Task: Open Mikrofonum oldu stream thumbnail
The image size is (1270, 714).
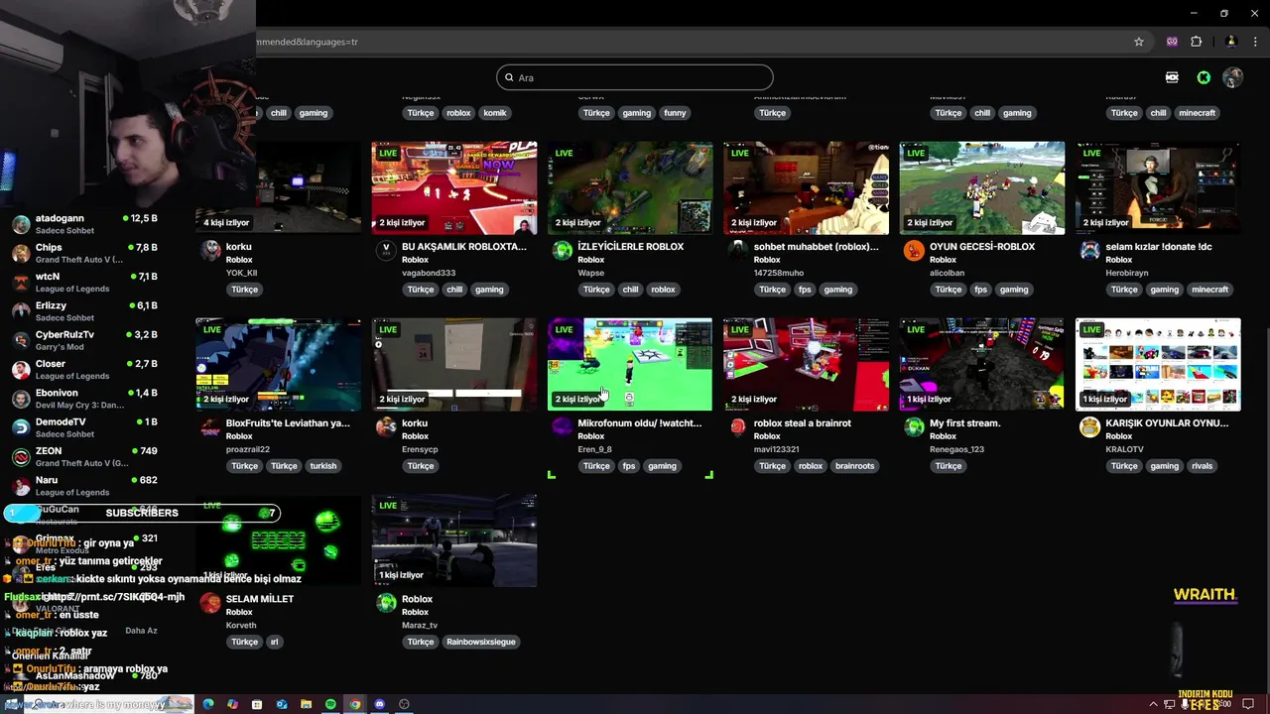Action: [x=630, y=364]
